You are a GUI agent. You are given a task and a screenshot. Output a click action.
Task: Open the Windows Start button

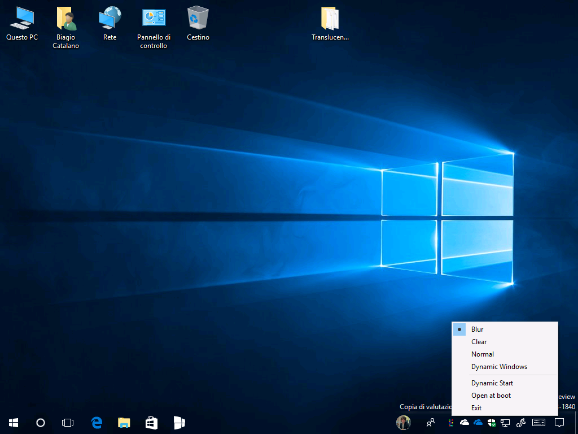(x=14, y=423)
